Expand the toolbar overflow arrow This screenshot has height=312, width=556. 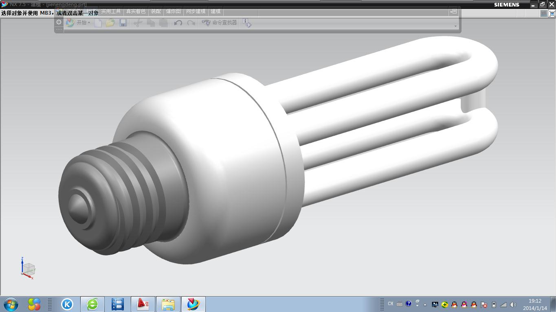click(455, 26)
